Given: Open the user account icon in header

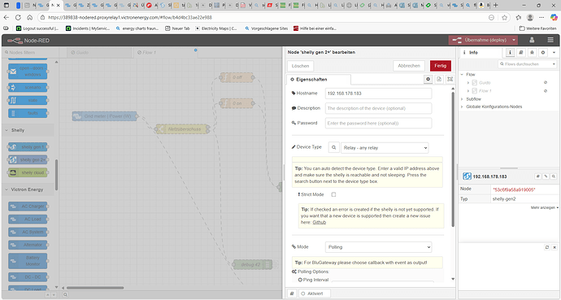Looking at the screenshot, I should 532,40.
